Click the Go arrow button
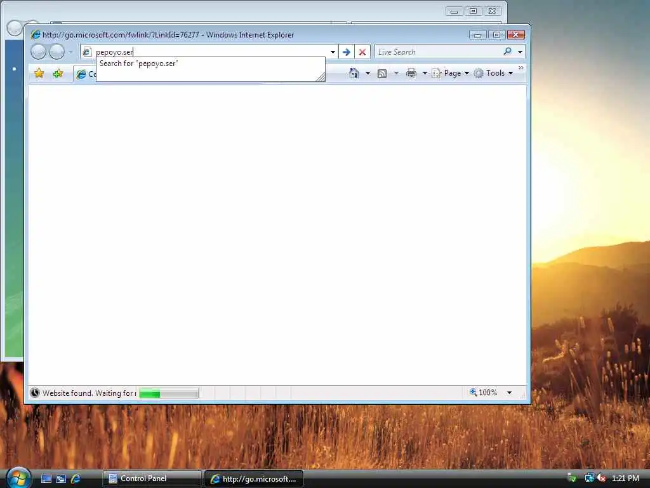Screen dimensions: 650x488 pos(347,52)
